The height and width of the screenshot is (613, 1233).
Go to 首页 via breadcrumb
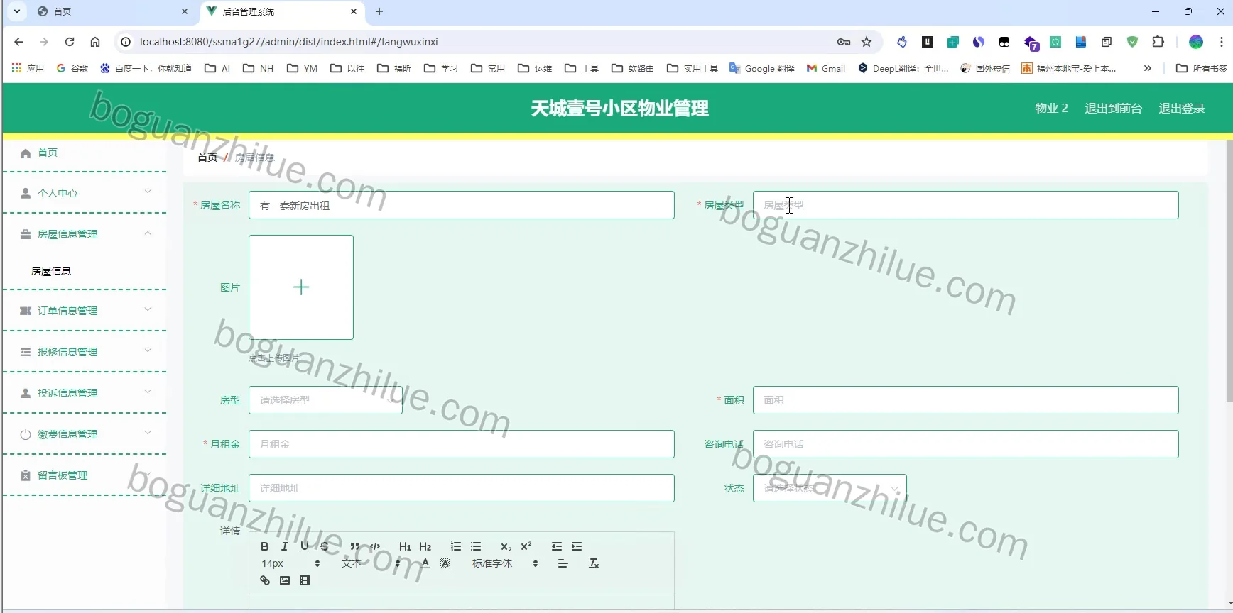point(207,158)
